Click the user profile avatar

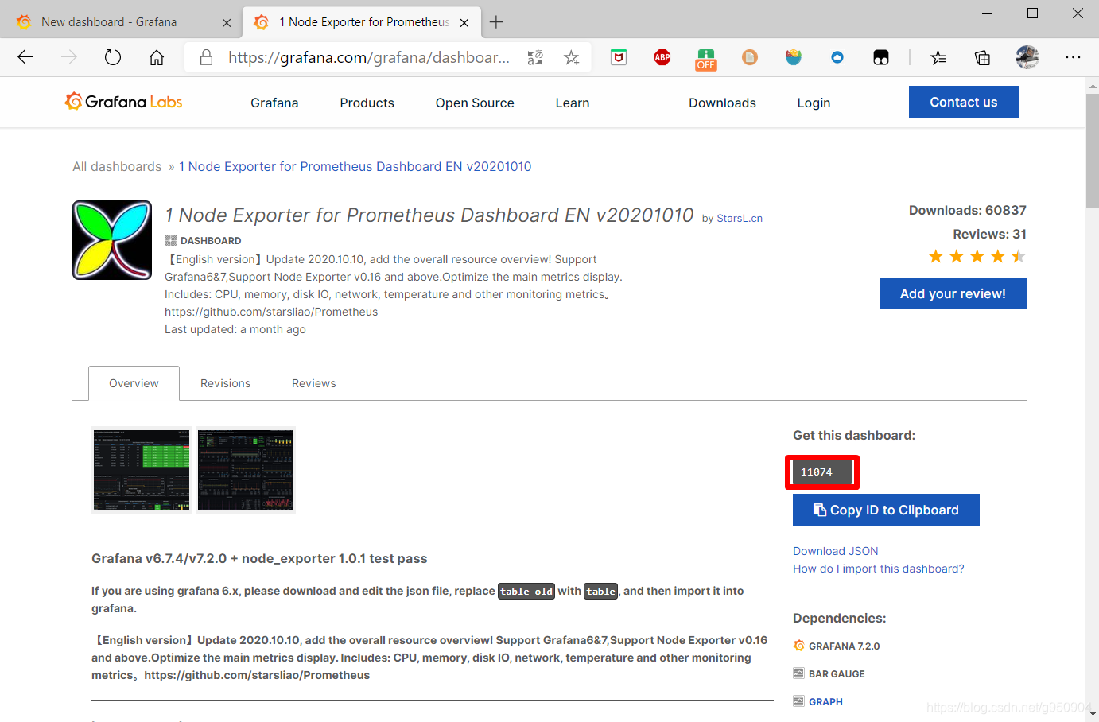1027,57
